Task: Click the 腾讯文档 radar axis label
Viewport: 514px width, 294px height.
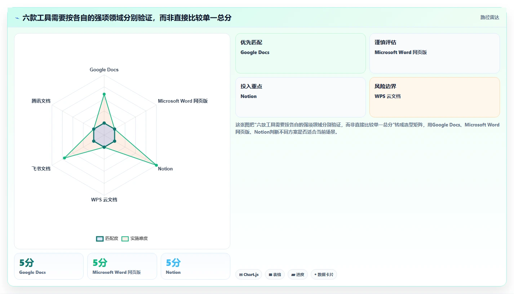Action: (41, 101)
